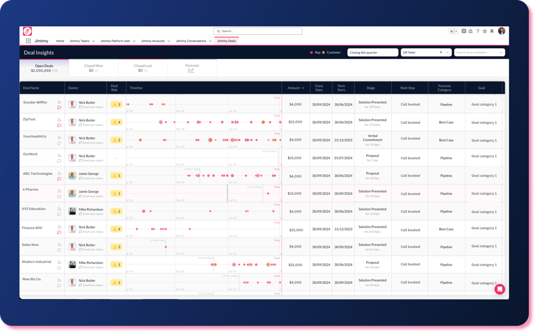This screenshot has width=535, height=332.
Task: Click Mike Richardson avatar in XYZ Education row
Action: pos(72,211)
